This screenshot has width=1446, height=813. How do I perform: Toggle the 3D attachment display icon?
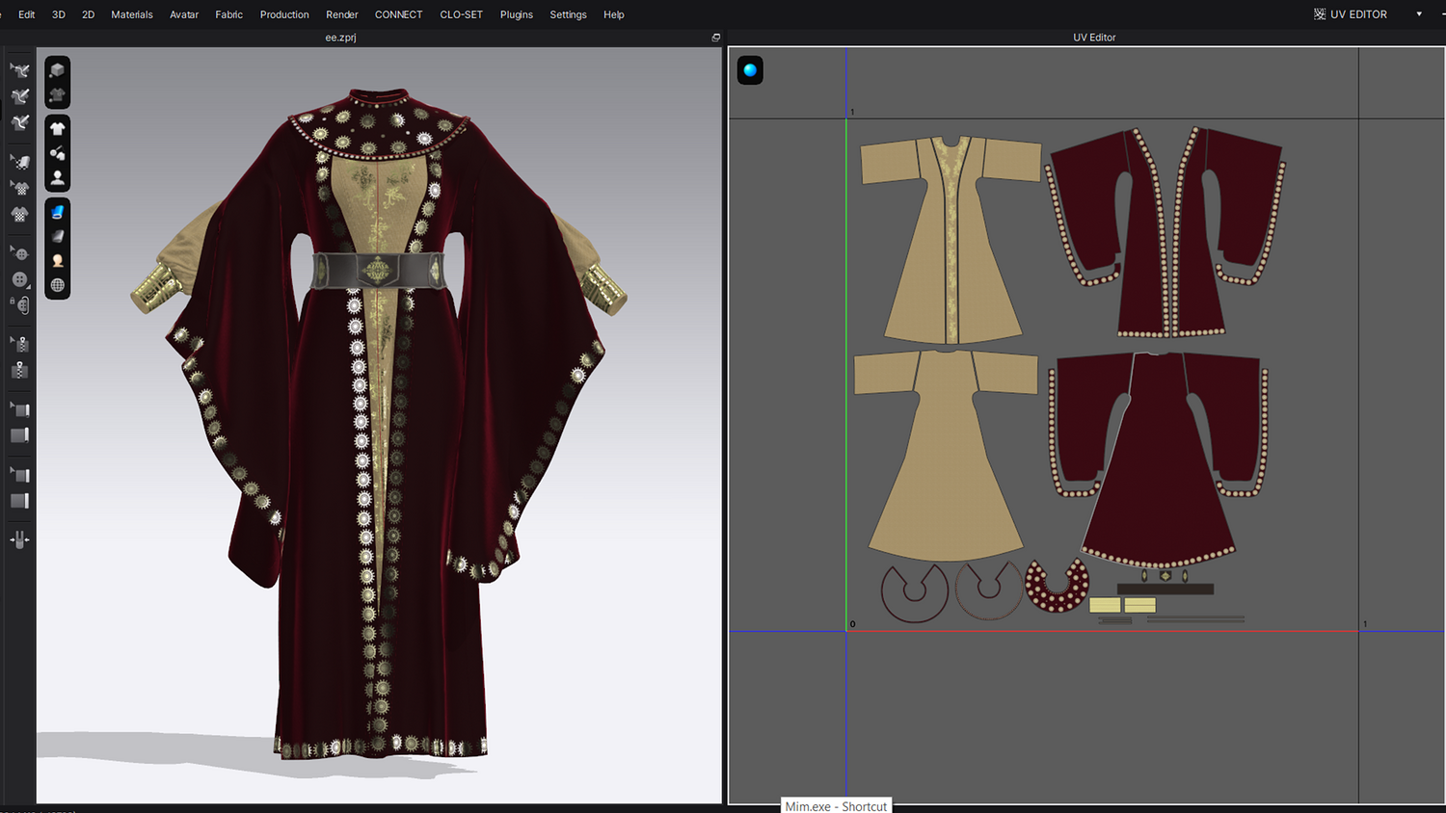58,153
